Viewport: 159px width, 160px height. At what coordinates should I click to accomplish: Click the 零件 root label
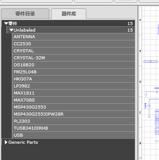13,23
